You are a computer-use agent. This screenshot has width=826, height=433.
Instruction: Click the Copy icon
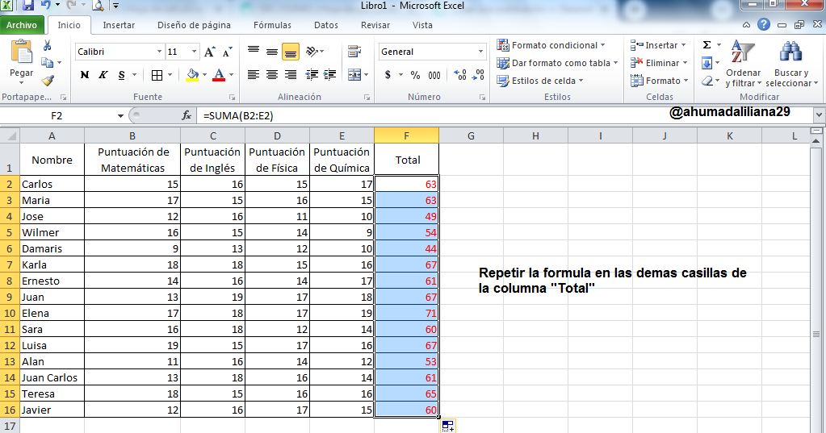[48, 63]
